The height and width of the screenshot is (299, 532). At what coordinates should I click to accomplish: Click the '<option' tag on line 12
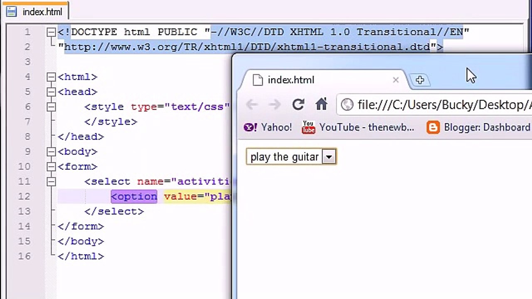pos(134,196)
